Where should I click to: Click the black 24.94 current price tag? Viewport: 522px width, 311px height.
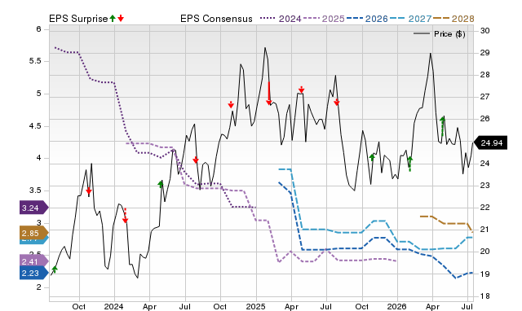point(490,142)
